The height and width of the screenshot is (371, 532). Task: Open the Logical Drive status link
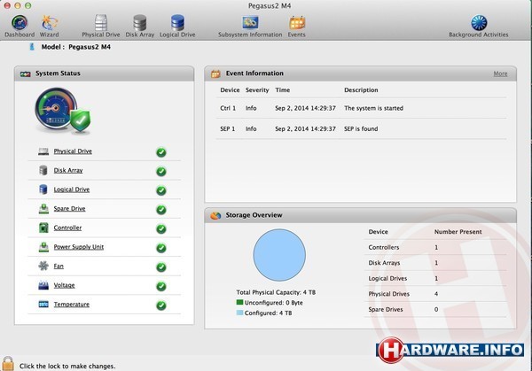[x=72, y=189]
